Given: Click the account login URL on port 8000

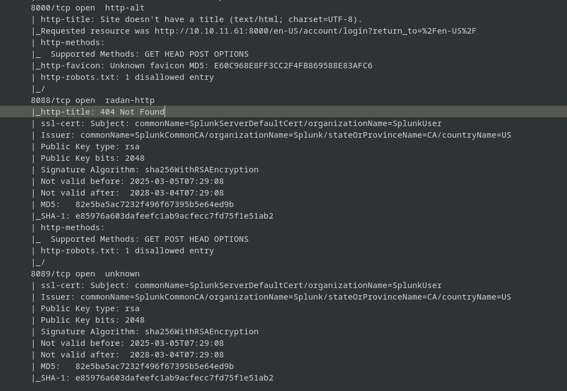Looking at the screenshot, I should (315, 31).
